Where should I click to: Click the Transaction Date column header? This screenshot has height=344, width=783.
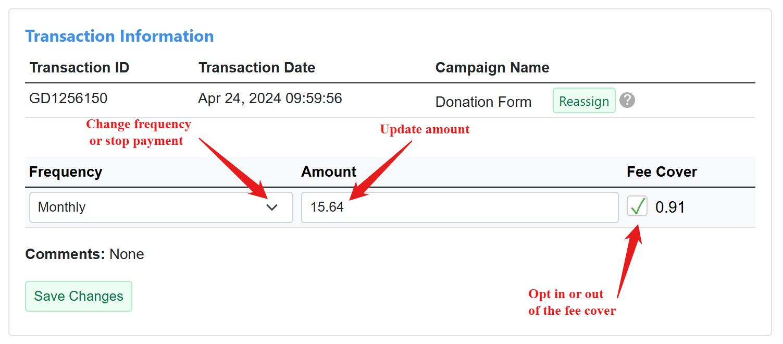point(257,68)
